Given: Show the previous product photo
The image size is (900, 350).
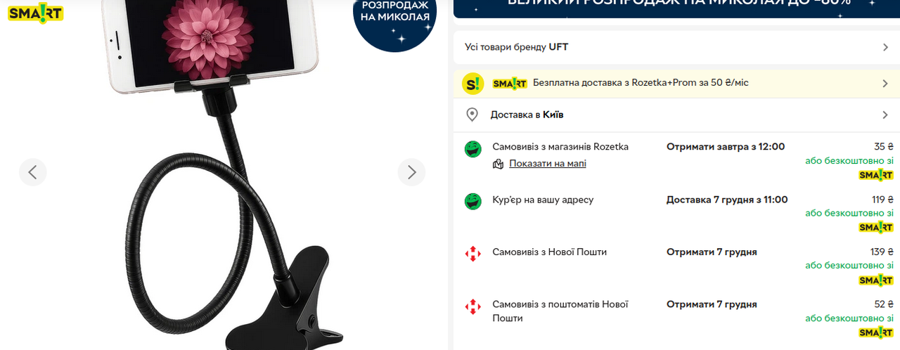Looking at the screenshot, I should coord(33,171).
